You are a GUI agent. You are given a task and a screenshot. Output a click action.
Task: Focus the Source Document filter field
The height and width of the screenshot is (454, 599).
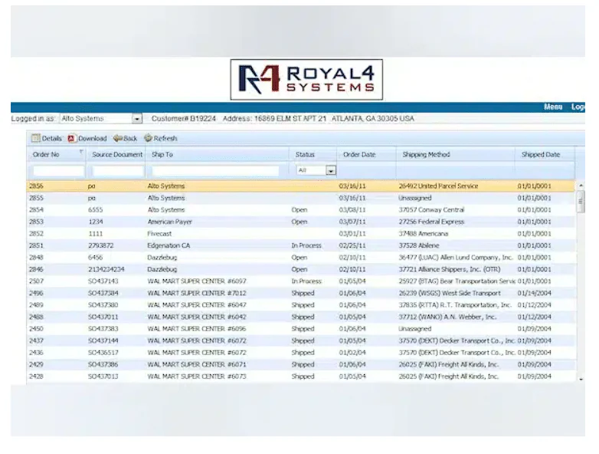[x=118, y=170]
